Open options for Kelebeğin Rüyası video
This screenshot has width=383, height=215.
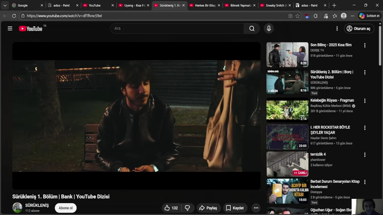tap(364, 101)
